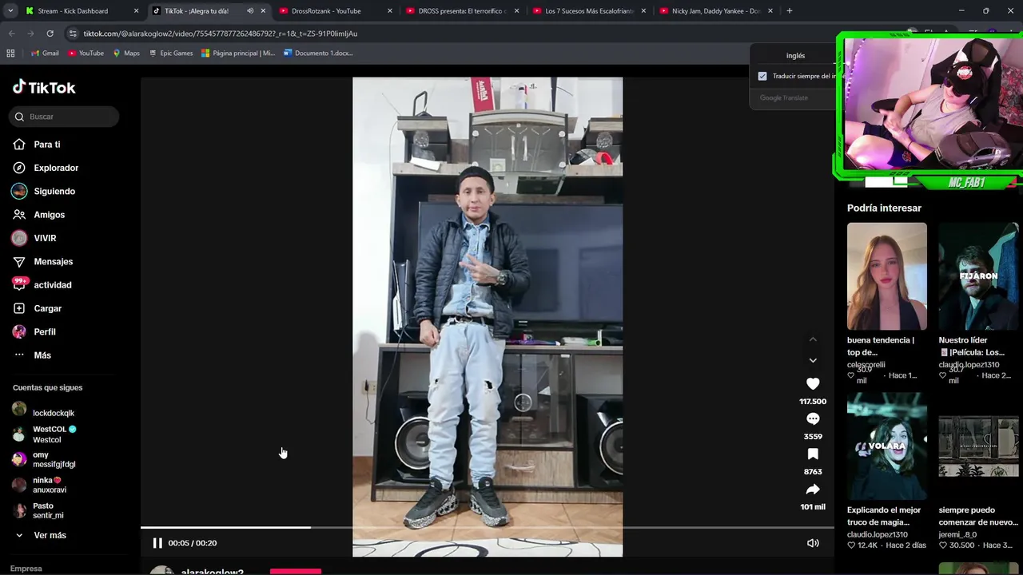Screen dimensions: 1023x575
Task: Open the actividad notifications
Action: tap(42, 285)
